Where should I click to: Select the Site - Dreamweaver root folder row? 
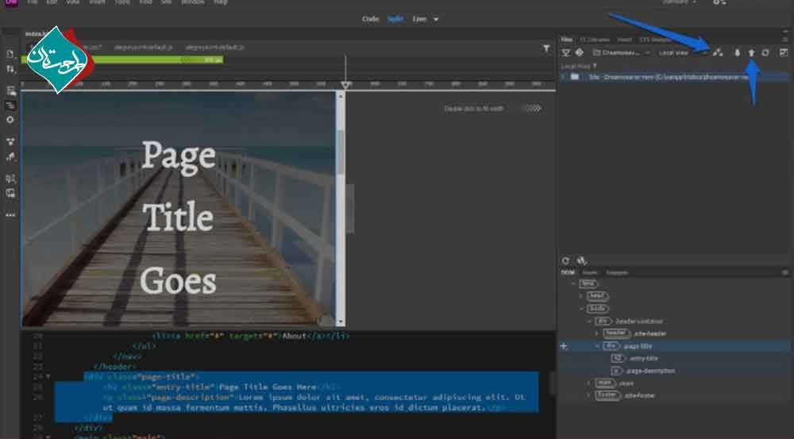click(x=675, y=77)
